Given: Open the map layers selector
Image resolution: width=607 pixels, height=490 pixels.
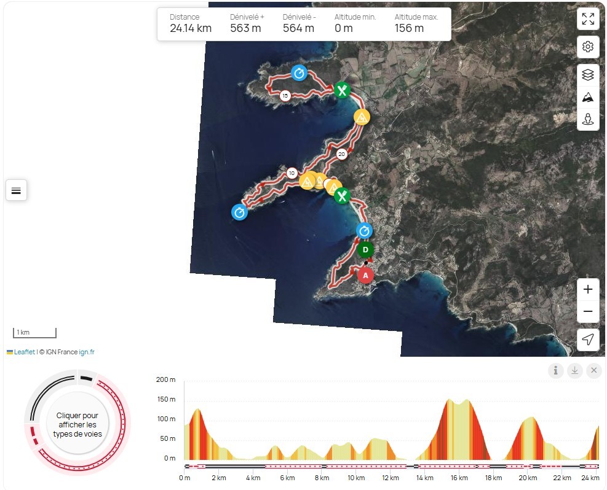Looking at the screenshot, I should coord(588,75).
